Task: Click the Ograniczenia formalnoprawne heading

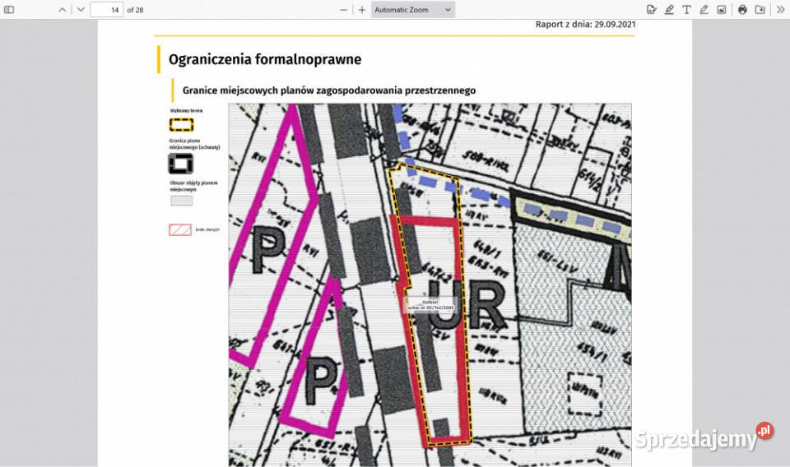Action: click(x=264, y=59)
